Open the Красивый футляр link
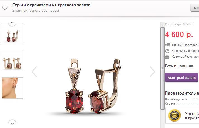199x128 pixels. 185,57
